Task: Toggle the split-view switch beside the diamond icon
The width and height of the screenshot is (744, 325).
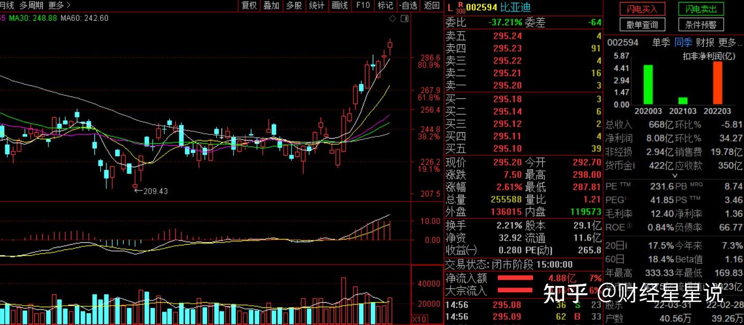Action: coord(404,18)
